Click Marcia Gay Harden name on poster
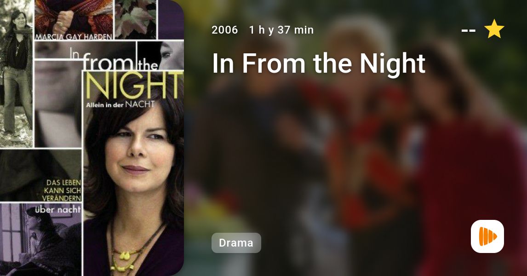Image resolution: width=527 pixels, height=276 pixels. 74,37
